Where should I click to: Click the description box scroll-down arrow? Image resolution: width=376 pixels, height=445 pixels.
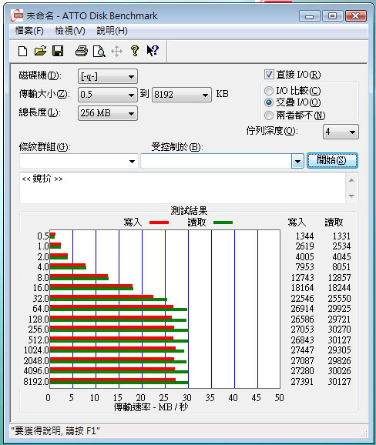[x=351, y=196]
